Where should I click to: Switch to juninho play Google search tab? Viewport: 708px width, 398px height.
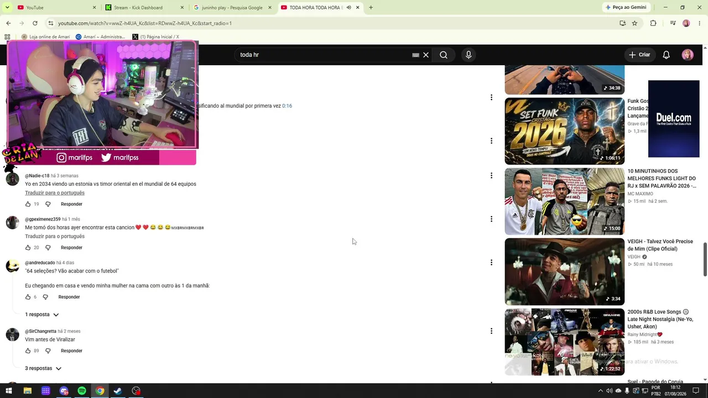232,8
